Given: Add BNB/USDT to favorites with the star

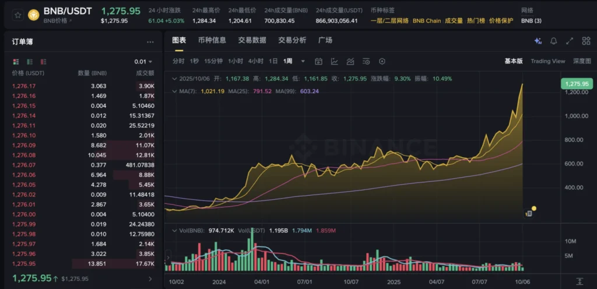Looking at the screenshot, I should point(18,15).
